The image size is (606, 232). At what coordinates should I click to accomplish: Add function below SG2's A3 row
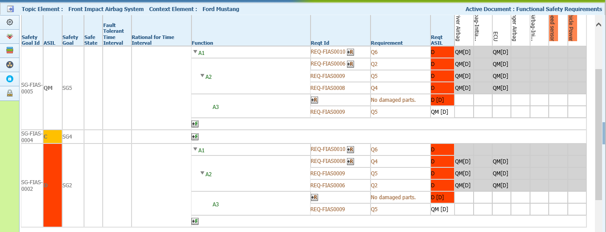[x=195, y=221]
